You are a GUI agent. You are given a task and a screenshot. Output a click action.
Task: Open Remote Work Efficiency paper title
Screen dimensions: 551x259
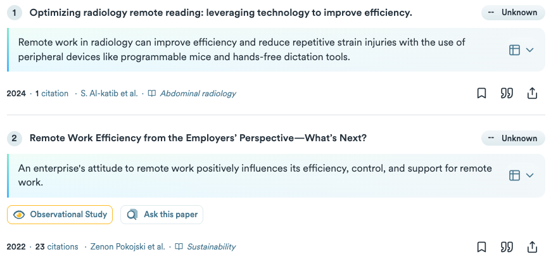[x=198, y=138]
